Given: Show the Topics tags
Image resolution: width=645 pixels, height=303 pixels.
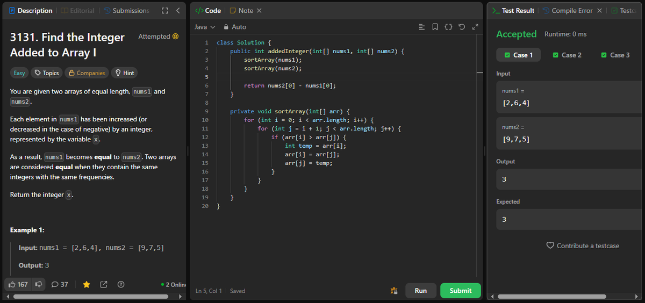Looking at the screenshot, I should tap(46, 73).
